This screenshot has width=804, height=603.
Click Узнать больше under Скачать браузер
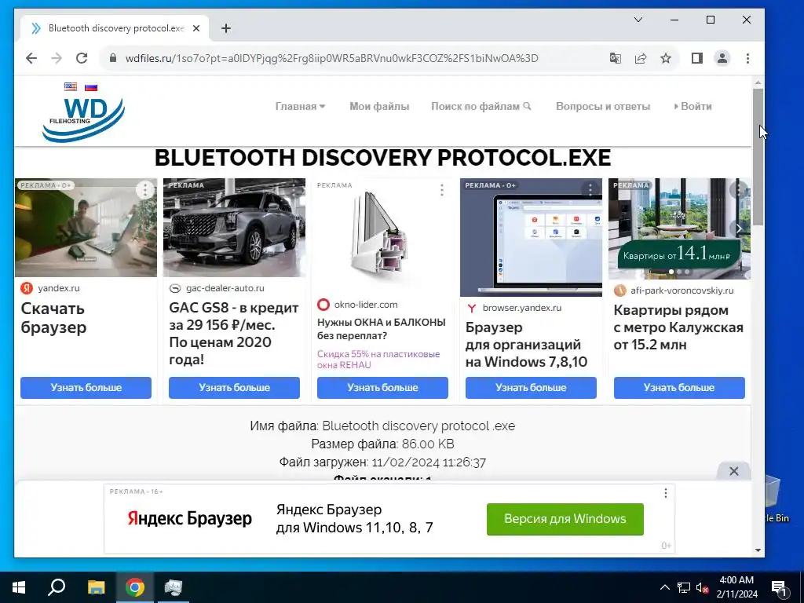(86, 388)
